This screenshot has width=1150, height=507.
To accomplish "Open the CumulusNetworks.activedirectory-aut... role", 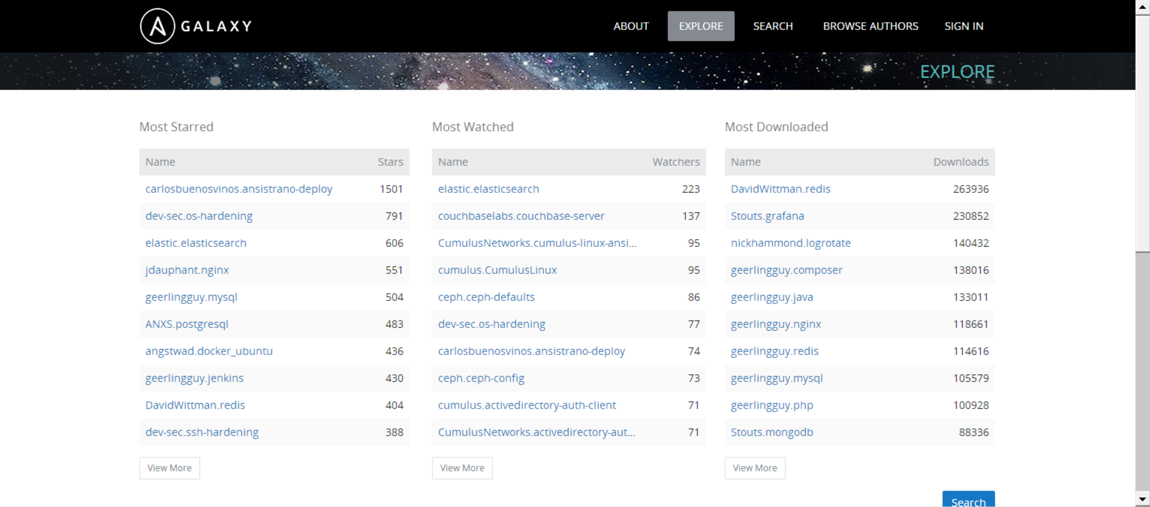I will click(536, 432).
